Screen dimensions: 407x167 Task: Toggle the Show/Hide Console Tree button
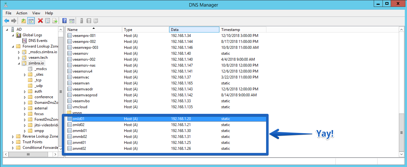coord(31,21)
